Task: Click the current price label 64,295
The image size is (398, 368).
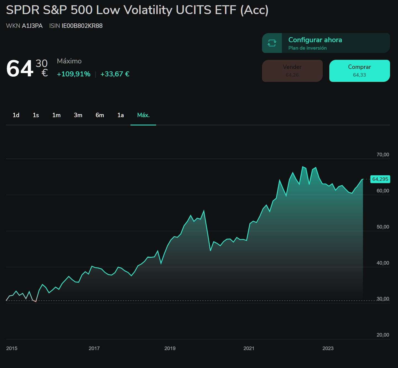Action: point(381,179)
